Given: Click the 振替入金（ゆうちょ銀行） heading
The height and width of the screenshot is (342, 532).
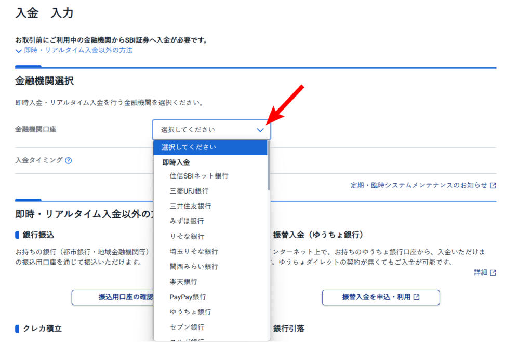Looking at the screenshot, I should (x=318, y=235).
